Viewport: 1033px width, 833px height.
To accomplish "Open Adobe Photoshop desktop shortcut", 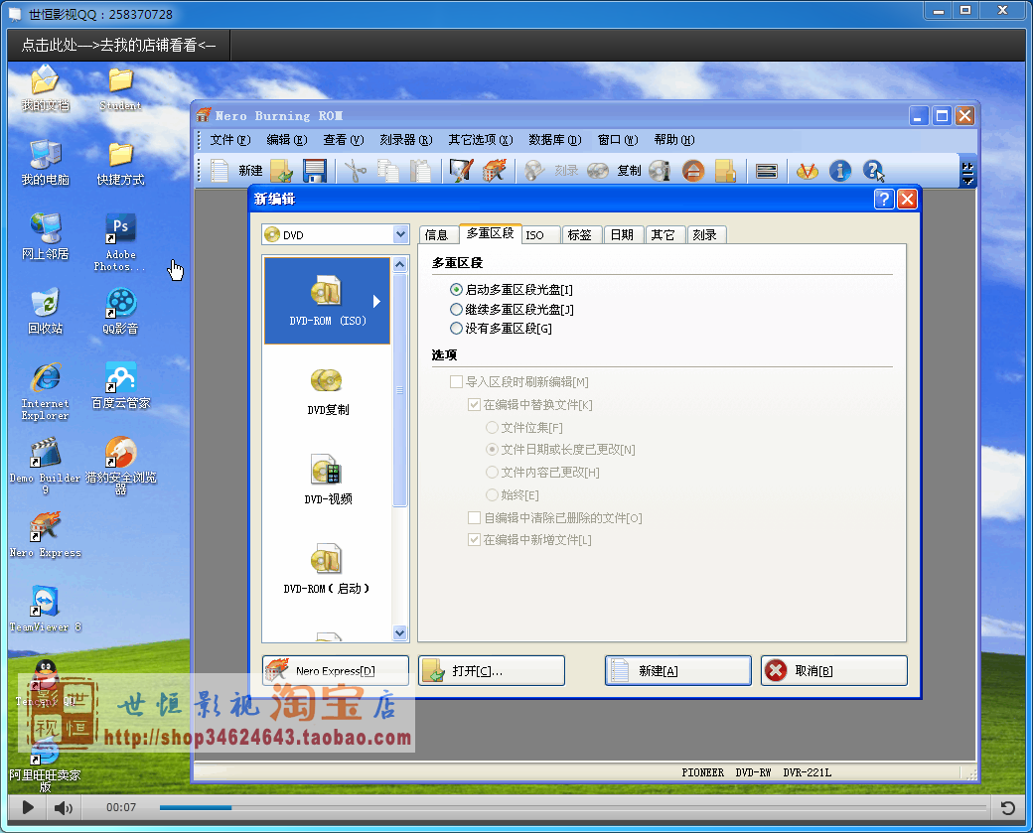I will (120, 241).
